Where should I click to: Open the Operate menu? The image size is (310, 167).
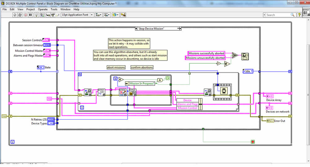click(x=43, y=9)
